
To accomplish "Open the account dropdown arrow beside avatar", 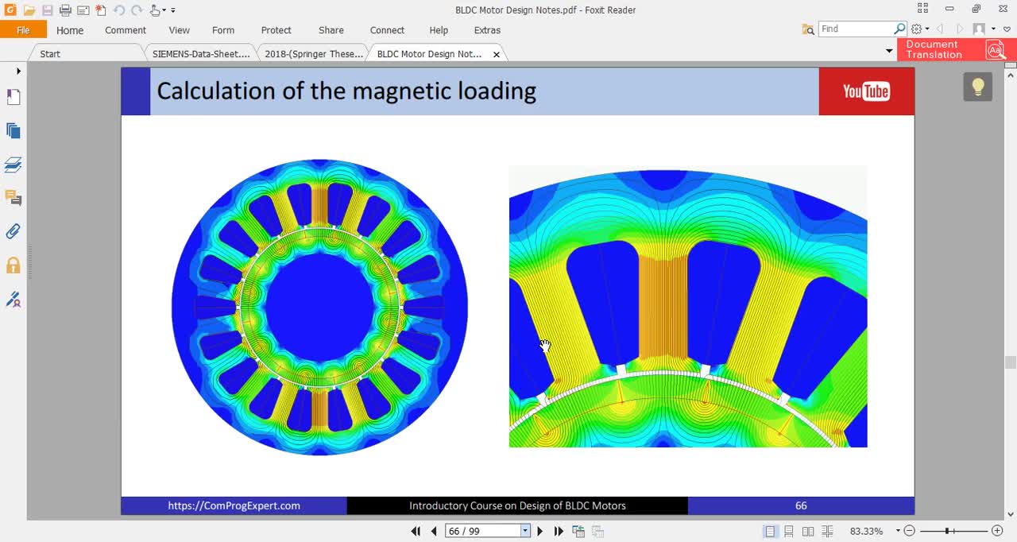I will [993, 29].
